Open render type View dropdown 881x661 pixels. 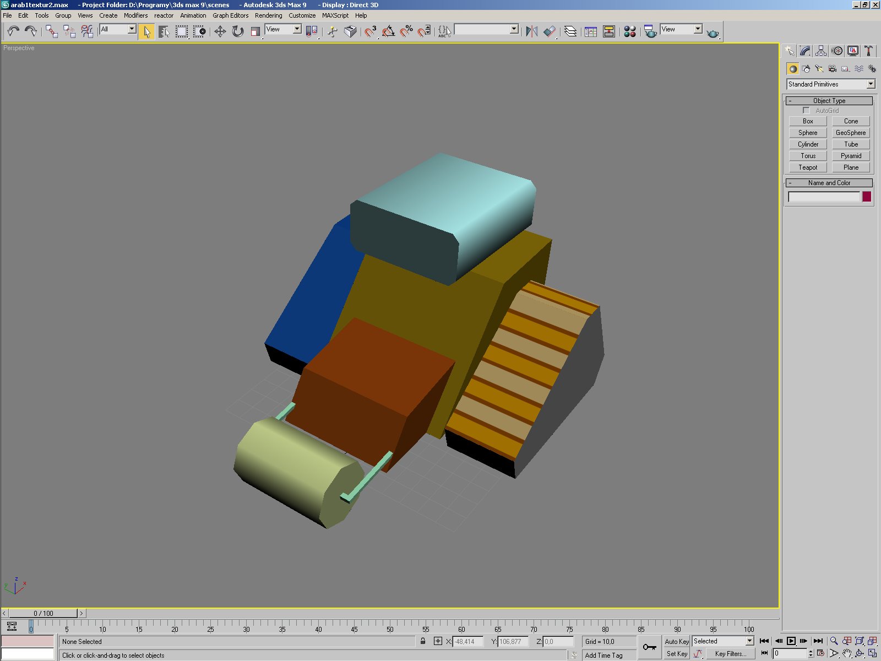682,29
